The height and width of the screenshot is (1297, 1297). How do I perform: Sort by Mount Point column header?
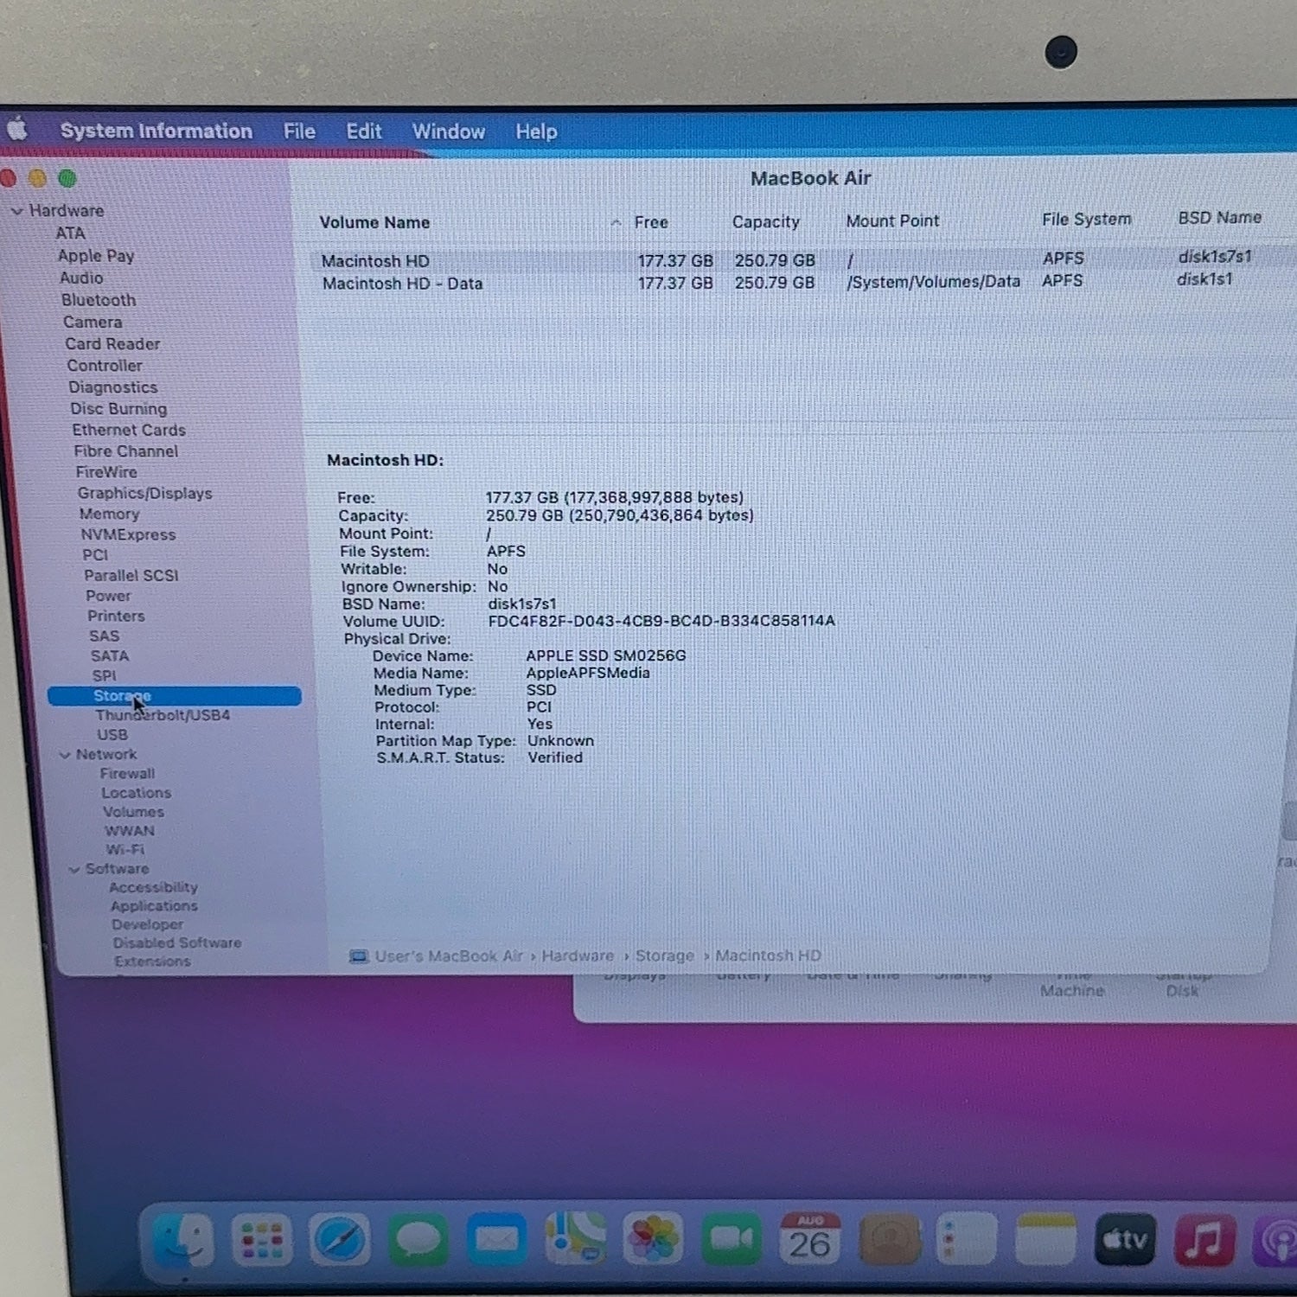(892, 220)
